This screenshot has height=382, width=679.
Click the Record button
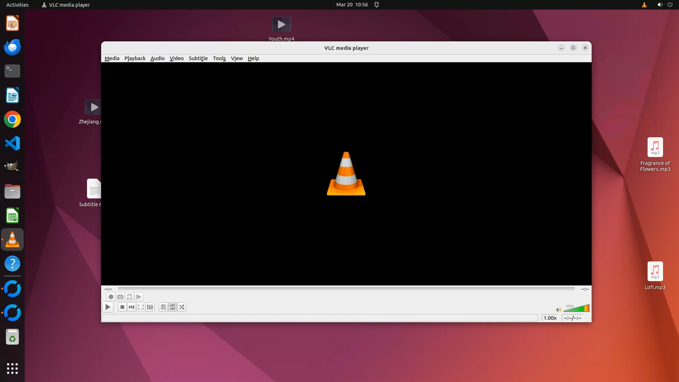[111, 297]
